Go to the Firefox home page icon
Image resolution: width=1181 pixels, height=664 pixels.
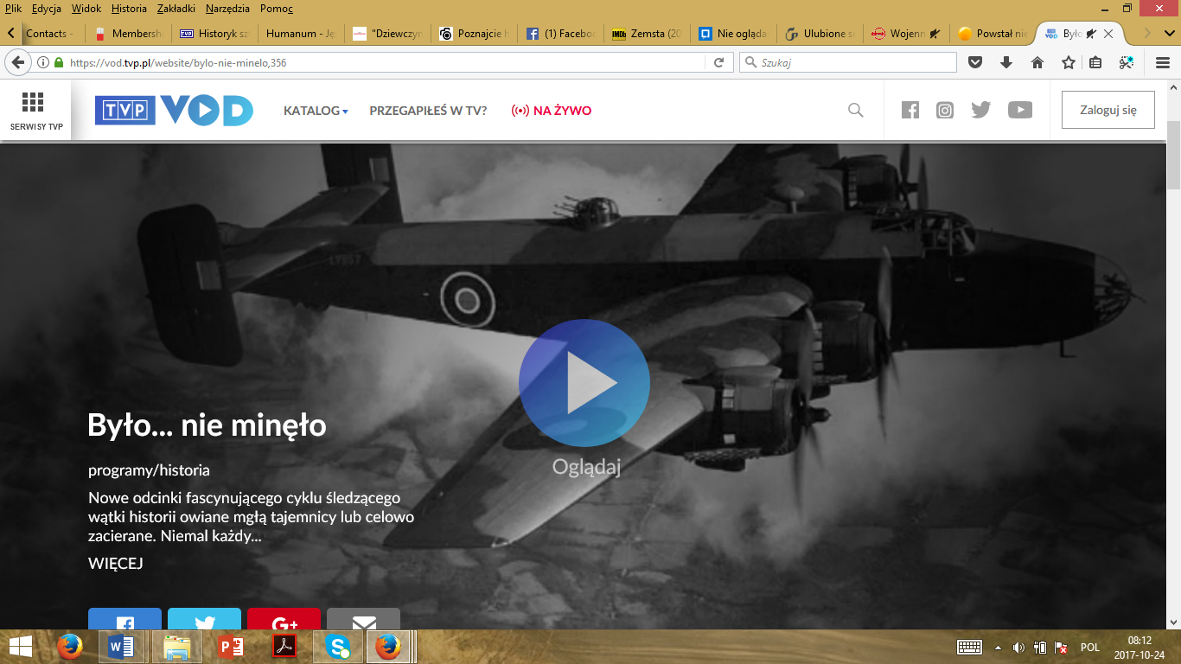tap(1037, 62)
